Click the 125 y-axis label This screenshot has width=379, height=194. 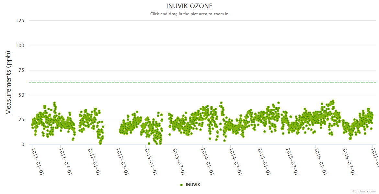(20, 21)
